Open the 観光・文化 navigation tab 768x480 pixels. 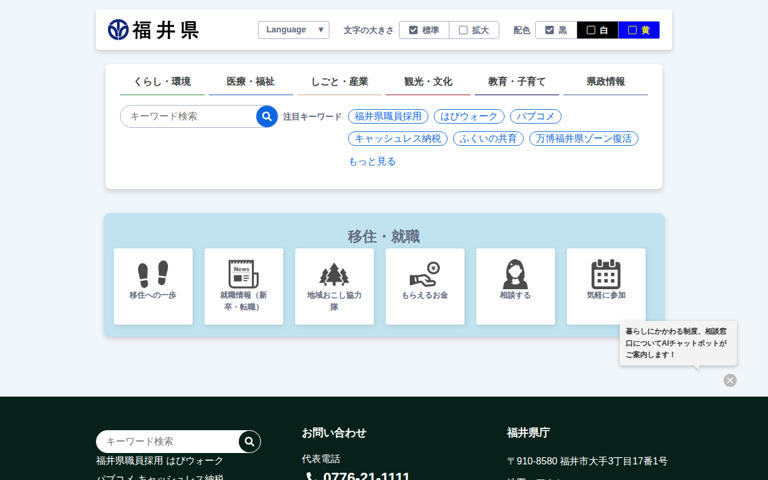click(x=428, y=82)
